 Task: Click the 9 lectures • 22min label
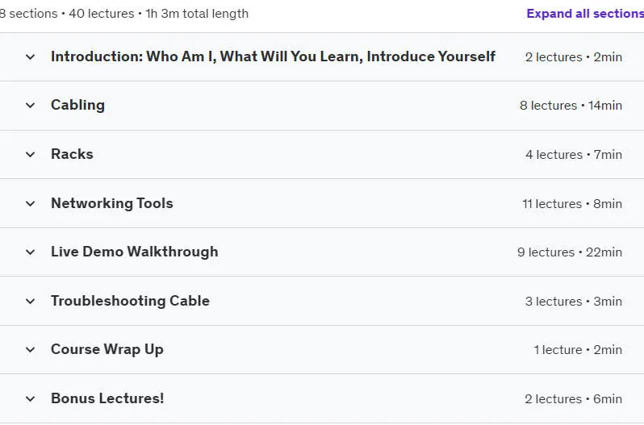point(570,252)
